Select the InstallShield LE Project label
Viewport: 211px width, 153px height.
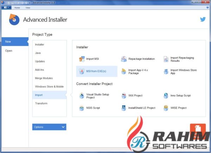142,108
